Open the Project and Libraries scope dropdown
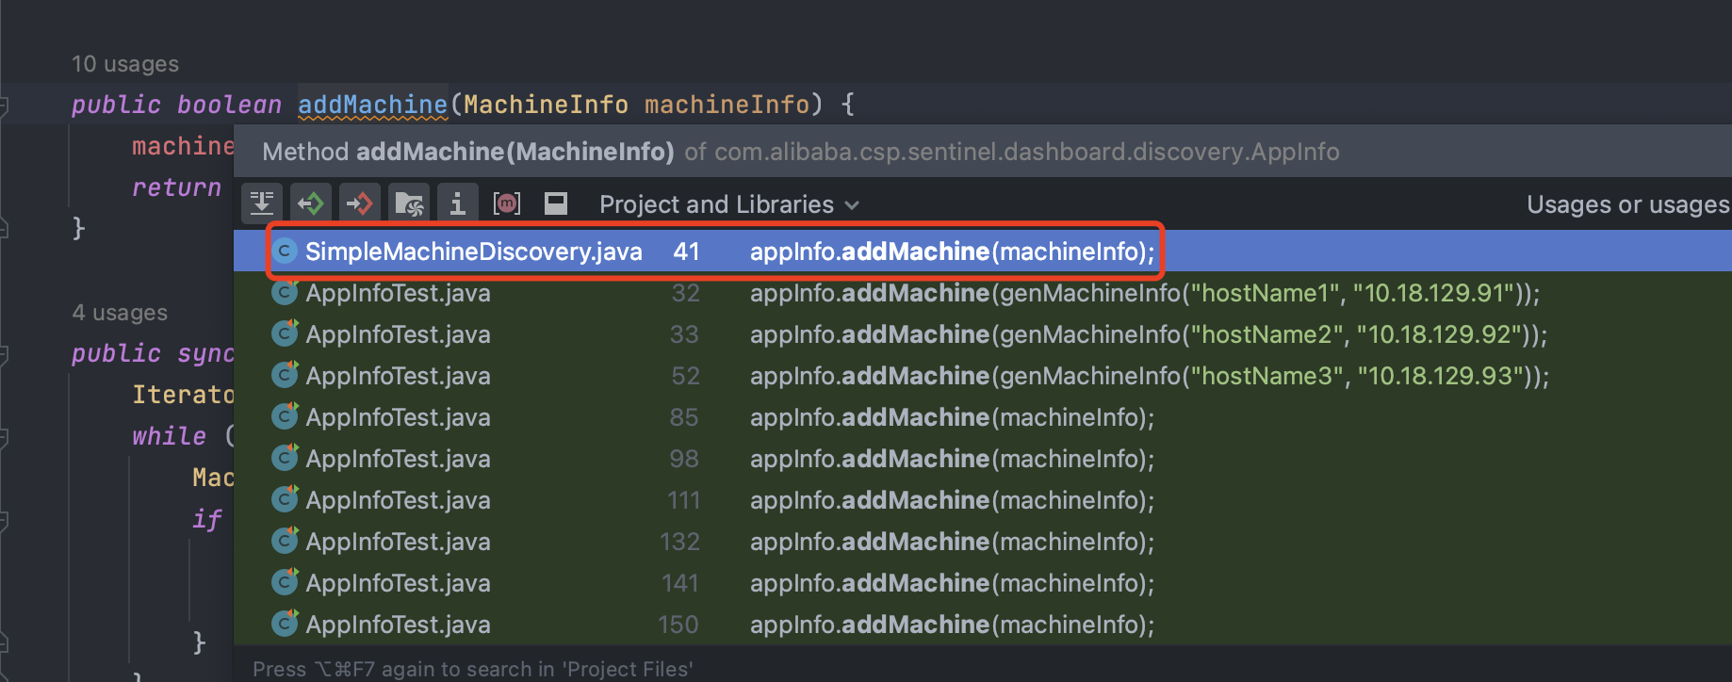Image resolution: width=1732 pixels, height=682 pixels. point(716,204)
